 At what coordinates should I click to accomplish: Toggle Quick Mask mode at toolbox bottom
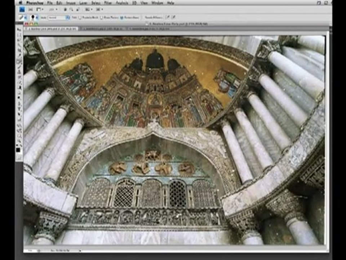point(19,158)
